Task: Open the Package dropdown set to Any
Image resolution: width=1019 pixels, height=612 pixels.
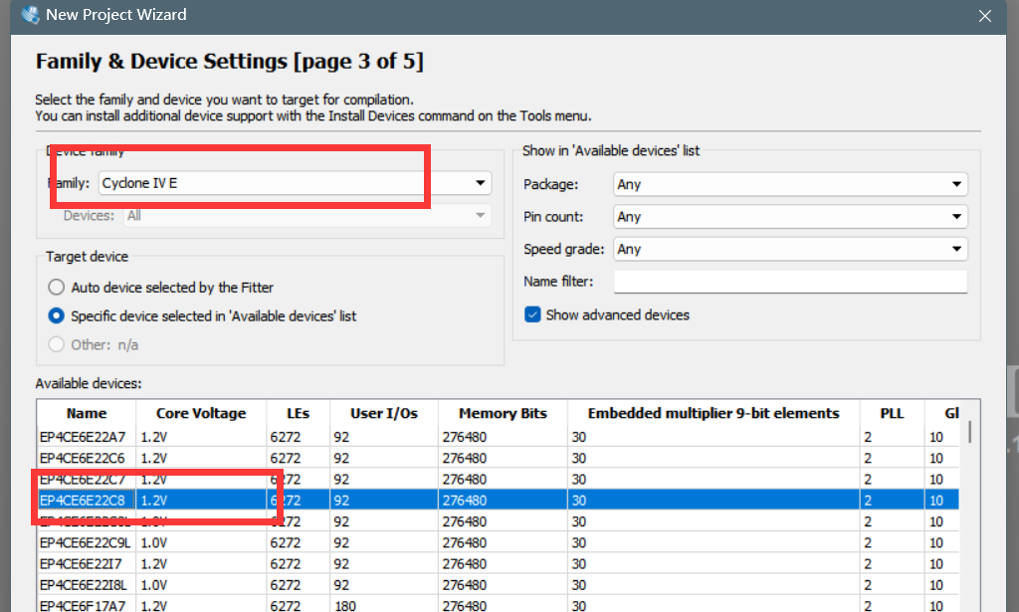Action: tap(790, 184)
